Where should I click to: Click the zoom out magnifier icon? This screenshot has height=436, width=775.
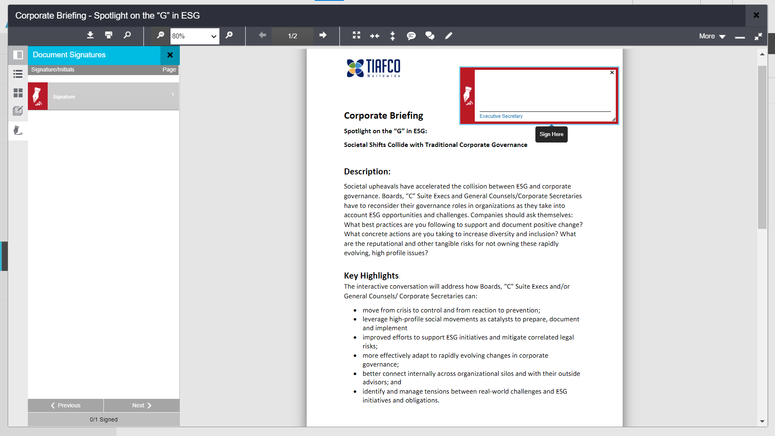[x=160, y=36]
